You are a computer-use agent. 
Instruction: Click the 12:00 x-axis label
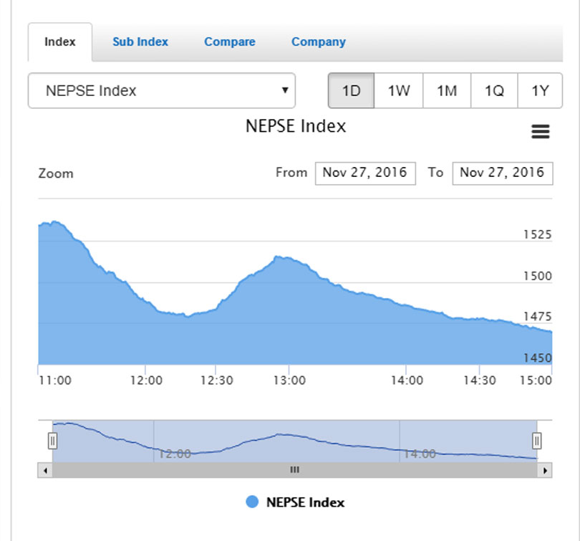[146, 380]
